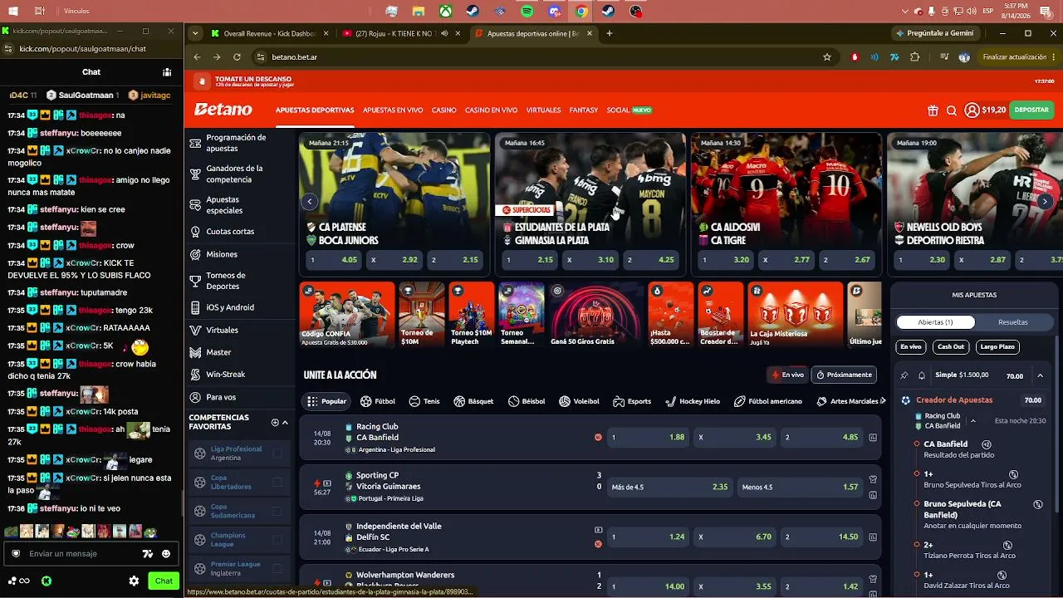Tick the Liga Profesional Argentina checkbox
Screen dimensions: 1063x598
click(x=277, y=453)
